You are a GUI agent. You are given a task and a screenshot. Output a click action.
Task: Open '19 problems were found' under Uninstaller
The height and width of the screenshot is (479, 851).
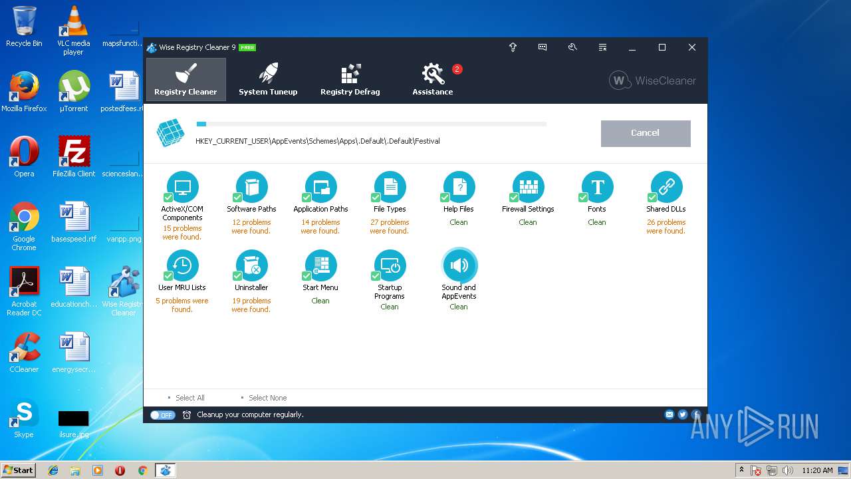pos(251,305)
